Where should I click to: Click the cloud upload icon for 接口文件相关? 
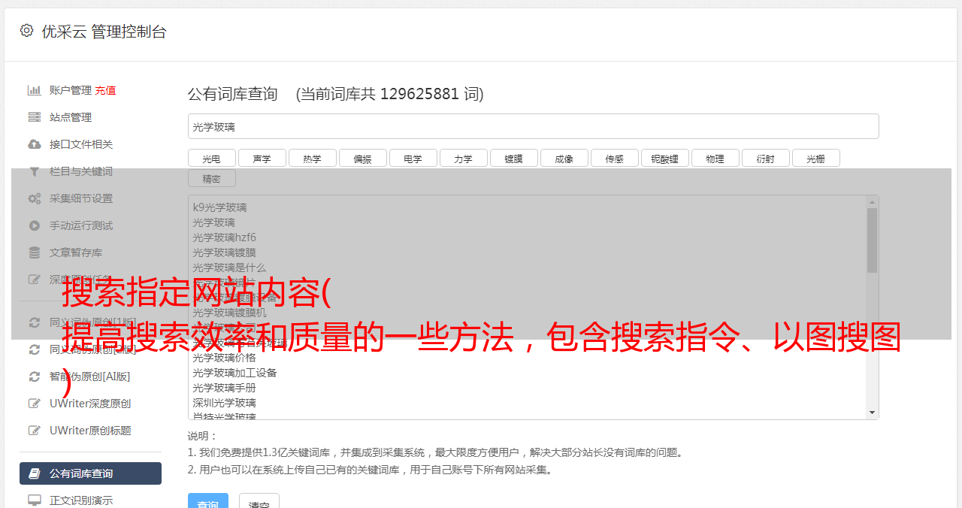[x=34, y=144]
